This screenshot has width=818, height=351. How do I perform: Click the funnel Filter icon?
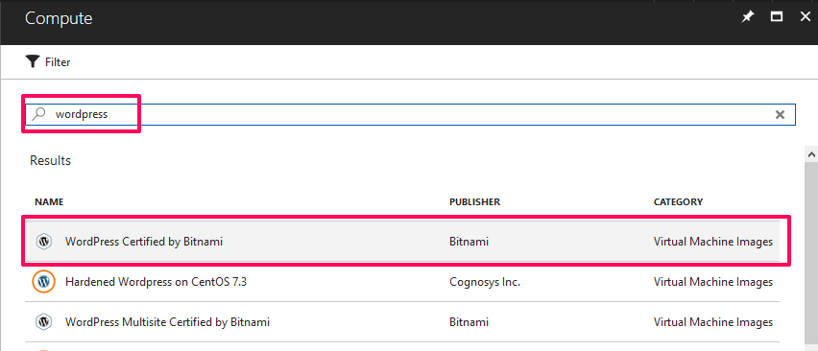coord(33,62)
